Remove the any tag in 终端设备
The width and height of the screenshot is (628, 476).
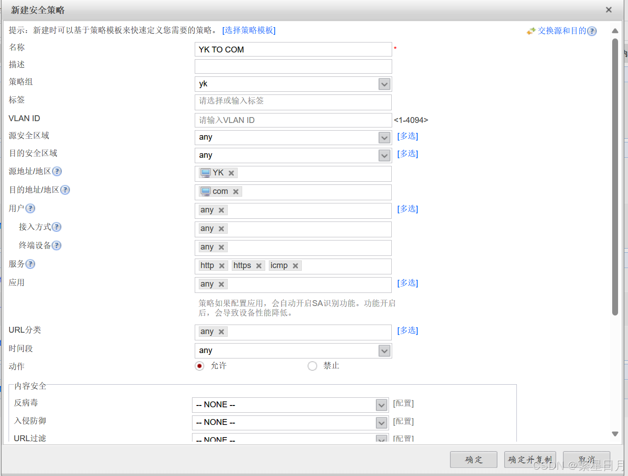pyautogui.click(x=221, y=247)
